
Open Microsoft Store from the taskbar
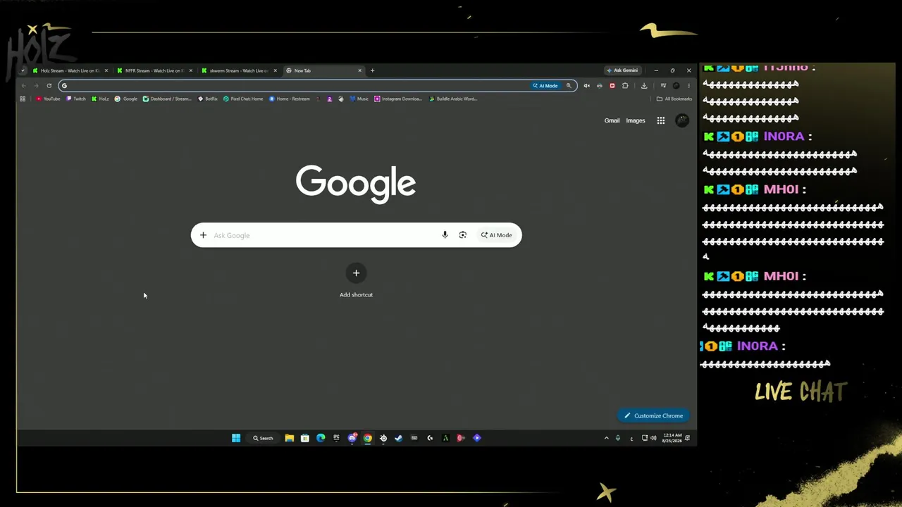pyautogui.click(x=305, y=438)
